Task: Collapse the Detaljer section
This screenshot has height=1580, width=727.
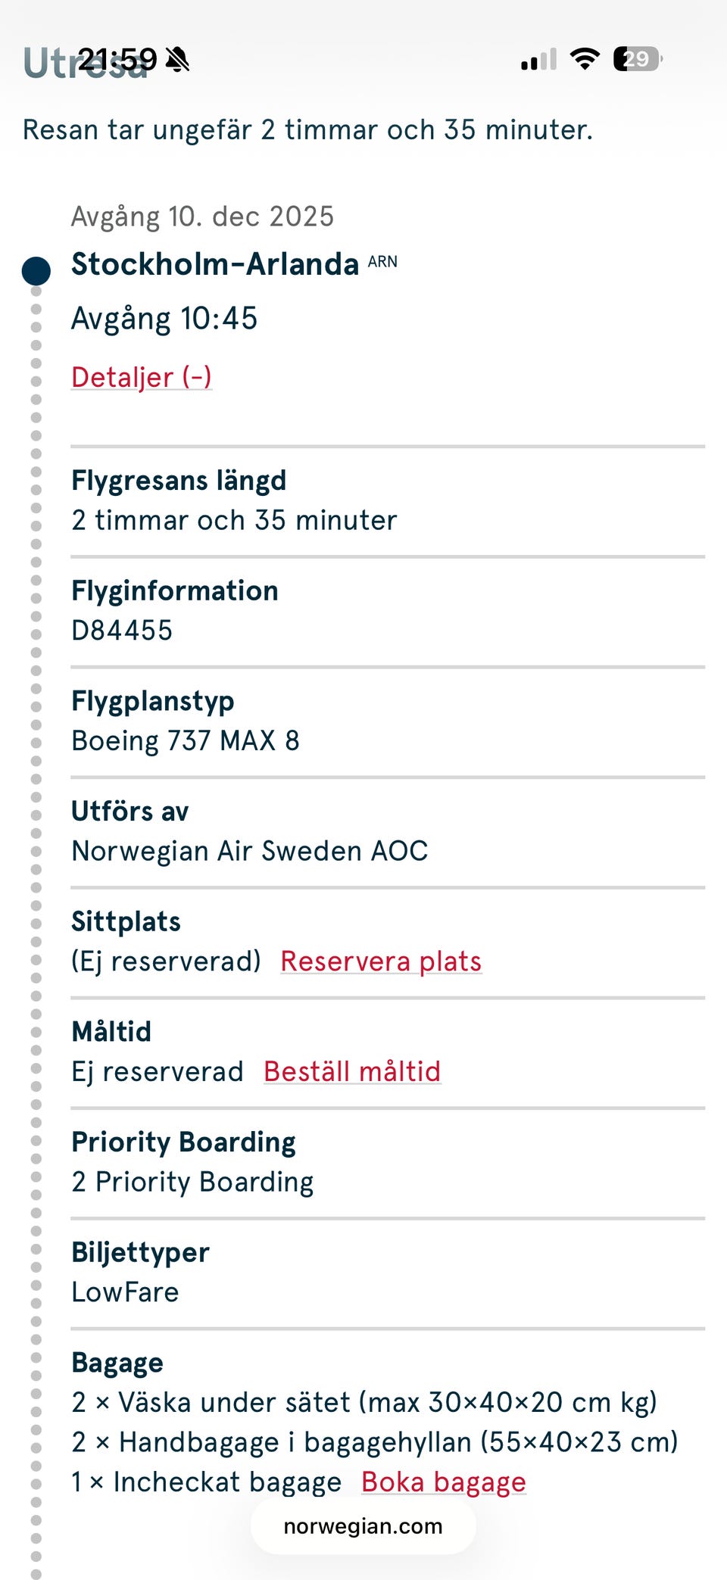Action: click(x=141, y=377)
